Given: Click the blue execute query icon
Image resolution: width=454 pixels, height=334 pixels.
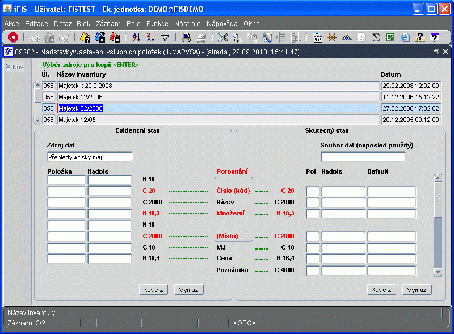Looking at the screenshot, I should [100, 37].
